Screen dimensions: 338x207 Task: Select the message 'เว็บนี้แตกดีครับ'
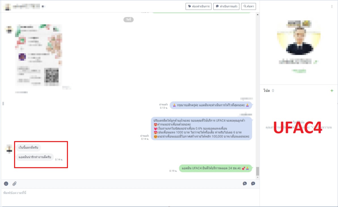[28, 148]
